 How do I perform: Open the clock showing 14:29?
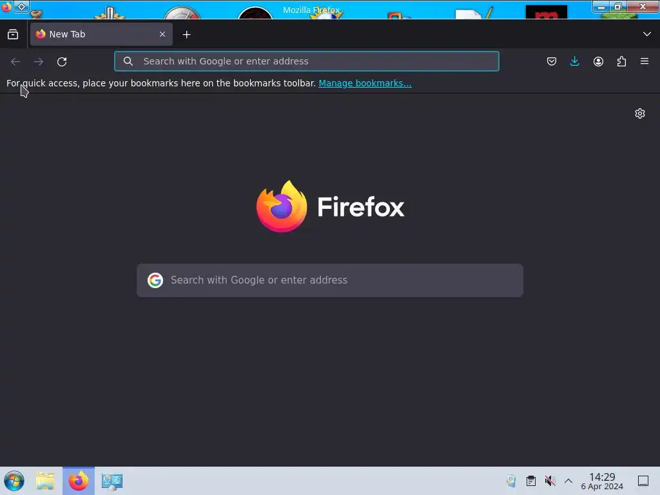pos(602,481)
